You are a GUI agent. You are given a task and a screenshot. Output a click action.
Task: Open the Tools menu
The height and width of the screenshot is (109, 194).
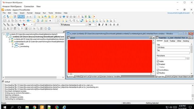tap(51, 13)
